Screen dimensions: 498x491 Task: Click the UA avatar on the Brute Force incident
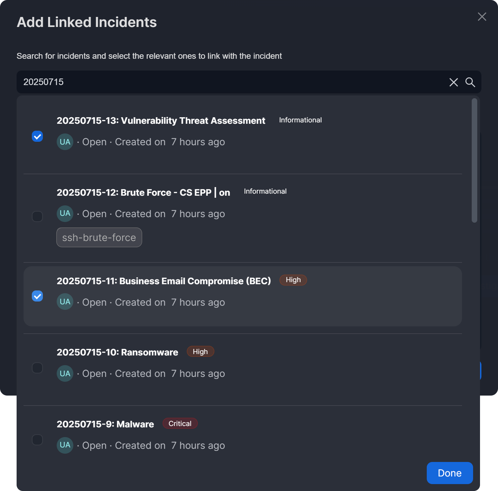click(65, 213)
